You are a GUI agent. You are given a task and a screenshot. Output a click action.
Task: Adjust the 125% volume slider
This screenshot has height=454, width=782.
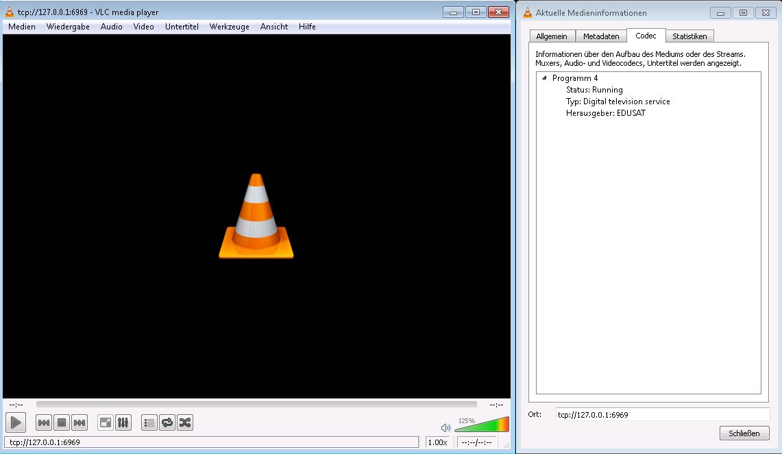(482, 424)
